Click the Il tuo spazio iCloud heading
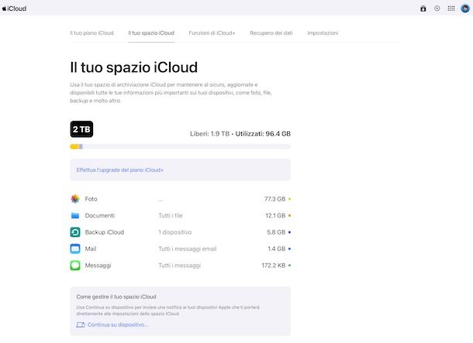This screenshot has height=343, width=473. 134,67
